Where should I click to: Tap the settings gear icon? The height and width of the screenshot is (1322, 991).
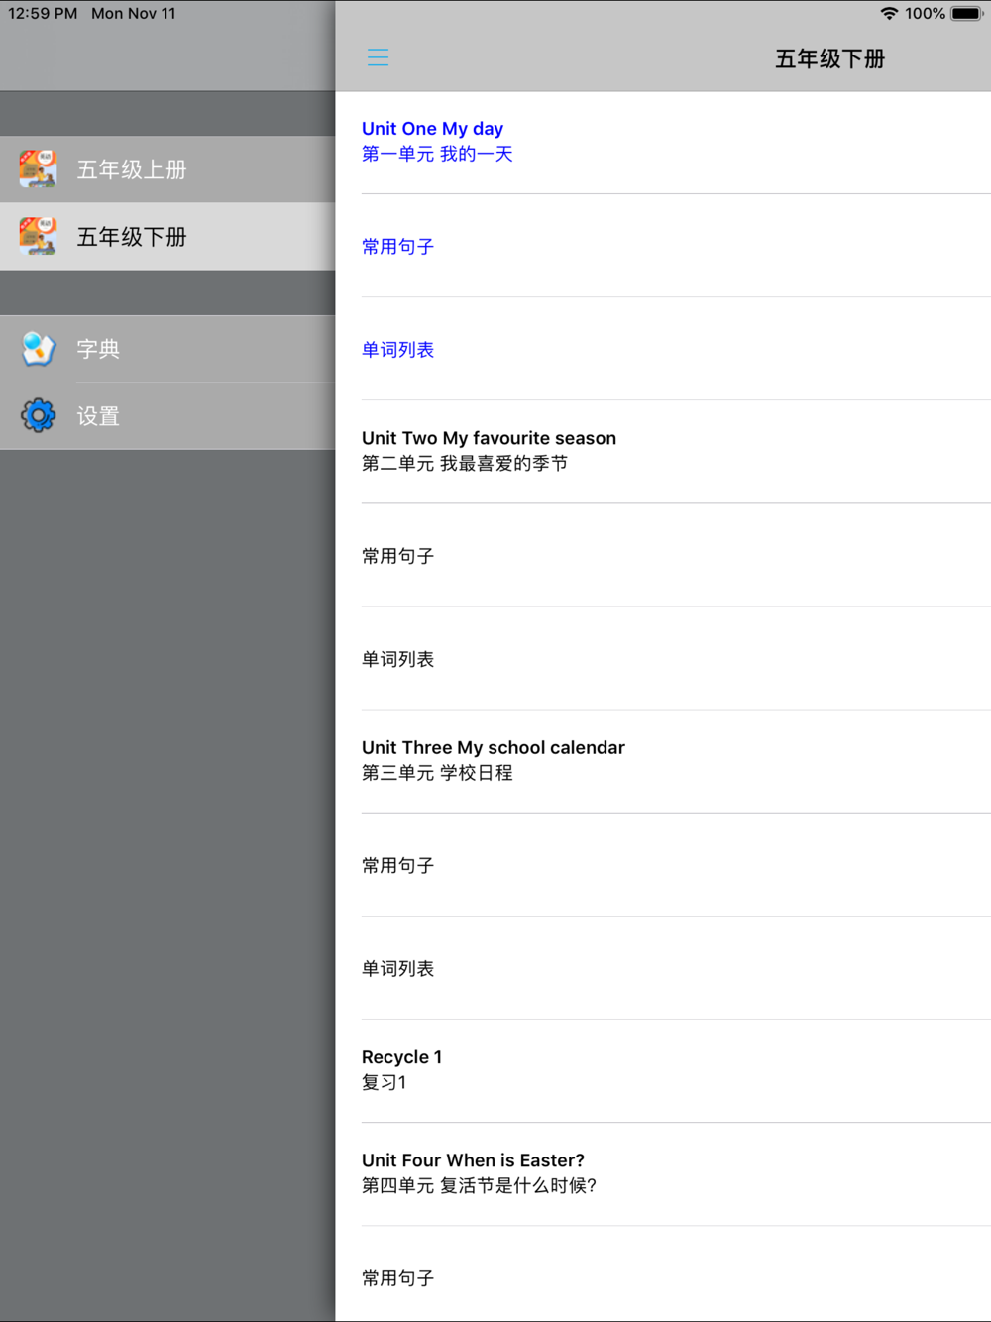39,415
